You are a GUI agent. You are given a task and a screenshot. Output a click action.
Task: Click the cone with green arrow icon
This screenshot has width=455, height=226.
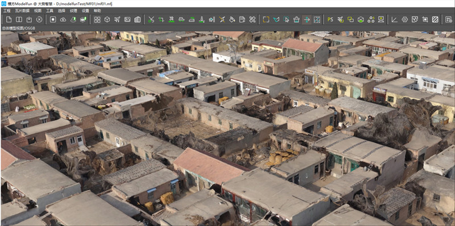[73, 19]
